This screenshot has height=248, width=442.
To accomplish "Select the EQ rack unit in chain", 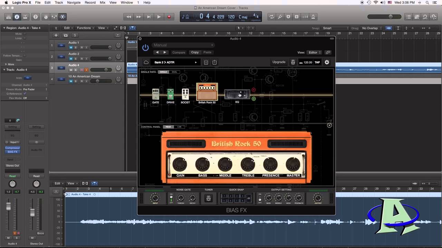I will (x=237, y=94).
